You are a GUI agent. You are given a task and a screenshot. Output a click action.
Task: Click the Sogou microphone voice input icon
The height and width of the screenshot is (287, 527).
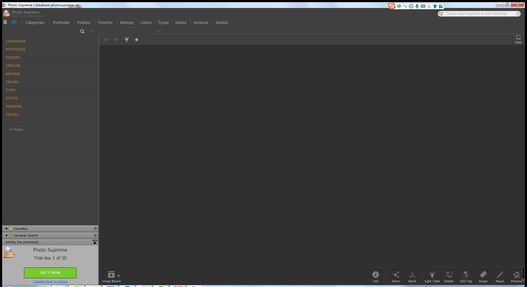click(417, 6)
